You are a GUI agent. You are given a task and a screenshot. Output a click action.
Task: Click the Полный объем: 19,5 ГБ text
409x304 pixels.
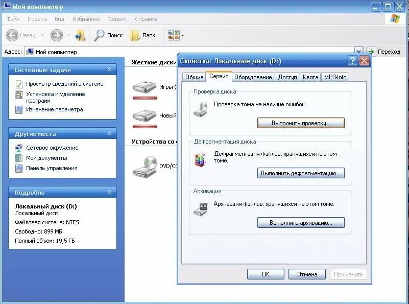45,241
